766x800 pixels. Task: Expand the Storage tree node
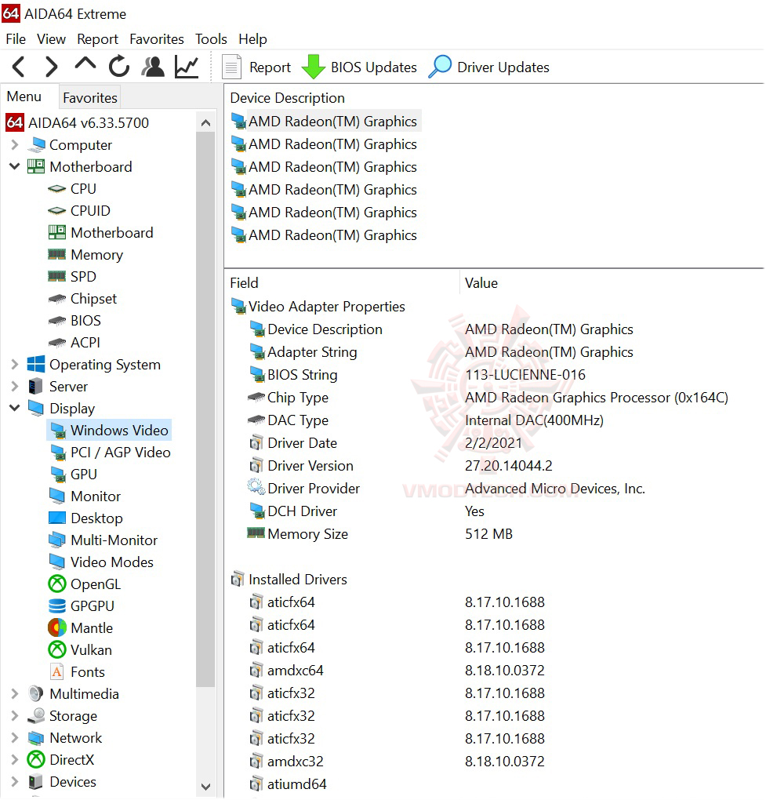click(15, 715)
